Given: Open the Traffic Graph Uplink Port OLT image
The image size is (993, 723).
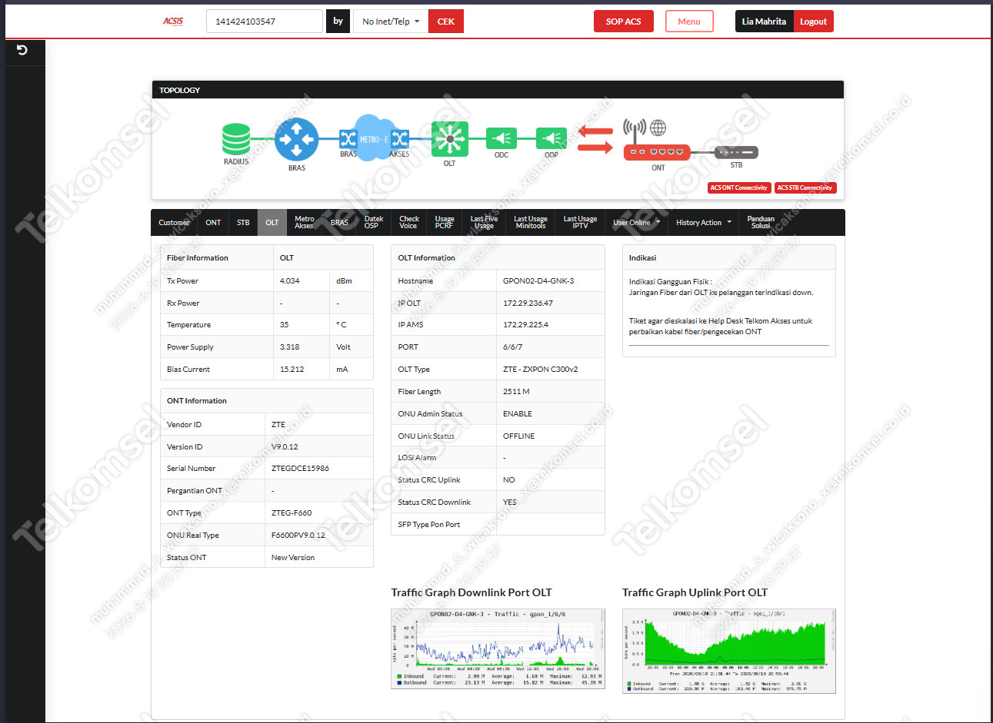Looking at the screenshot, I should [729, 651].
